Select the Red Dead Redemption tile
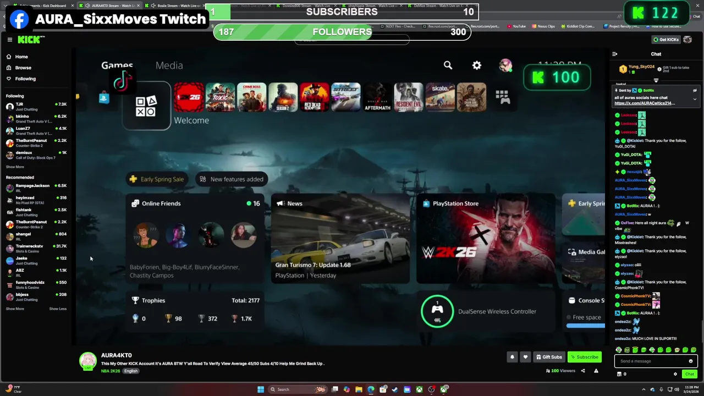704x396 pixels. pyautogui.click(x=314, y=97)
